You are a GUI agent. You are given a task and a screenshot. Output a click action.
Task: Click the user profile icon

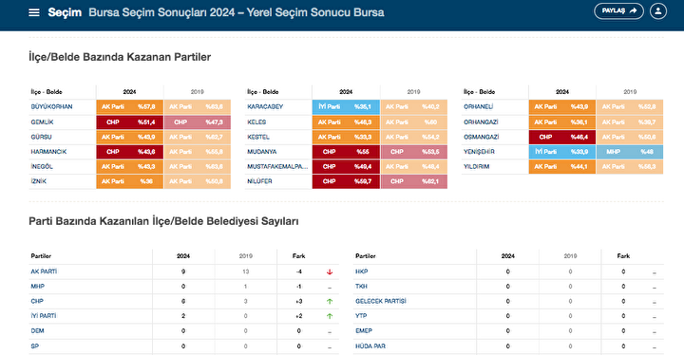[x=657, y=10]
